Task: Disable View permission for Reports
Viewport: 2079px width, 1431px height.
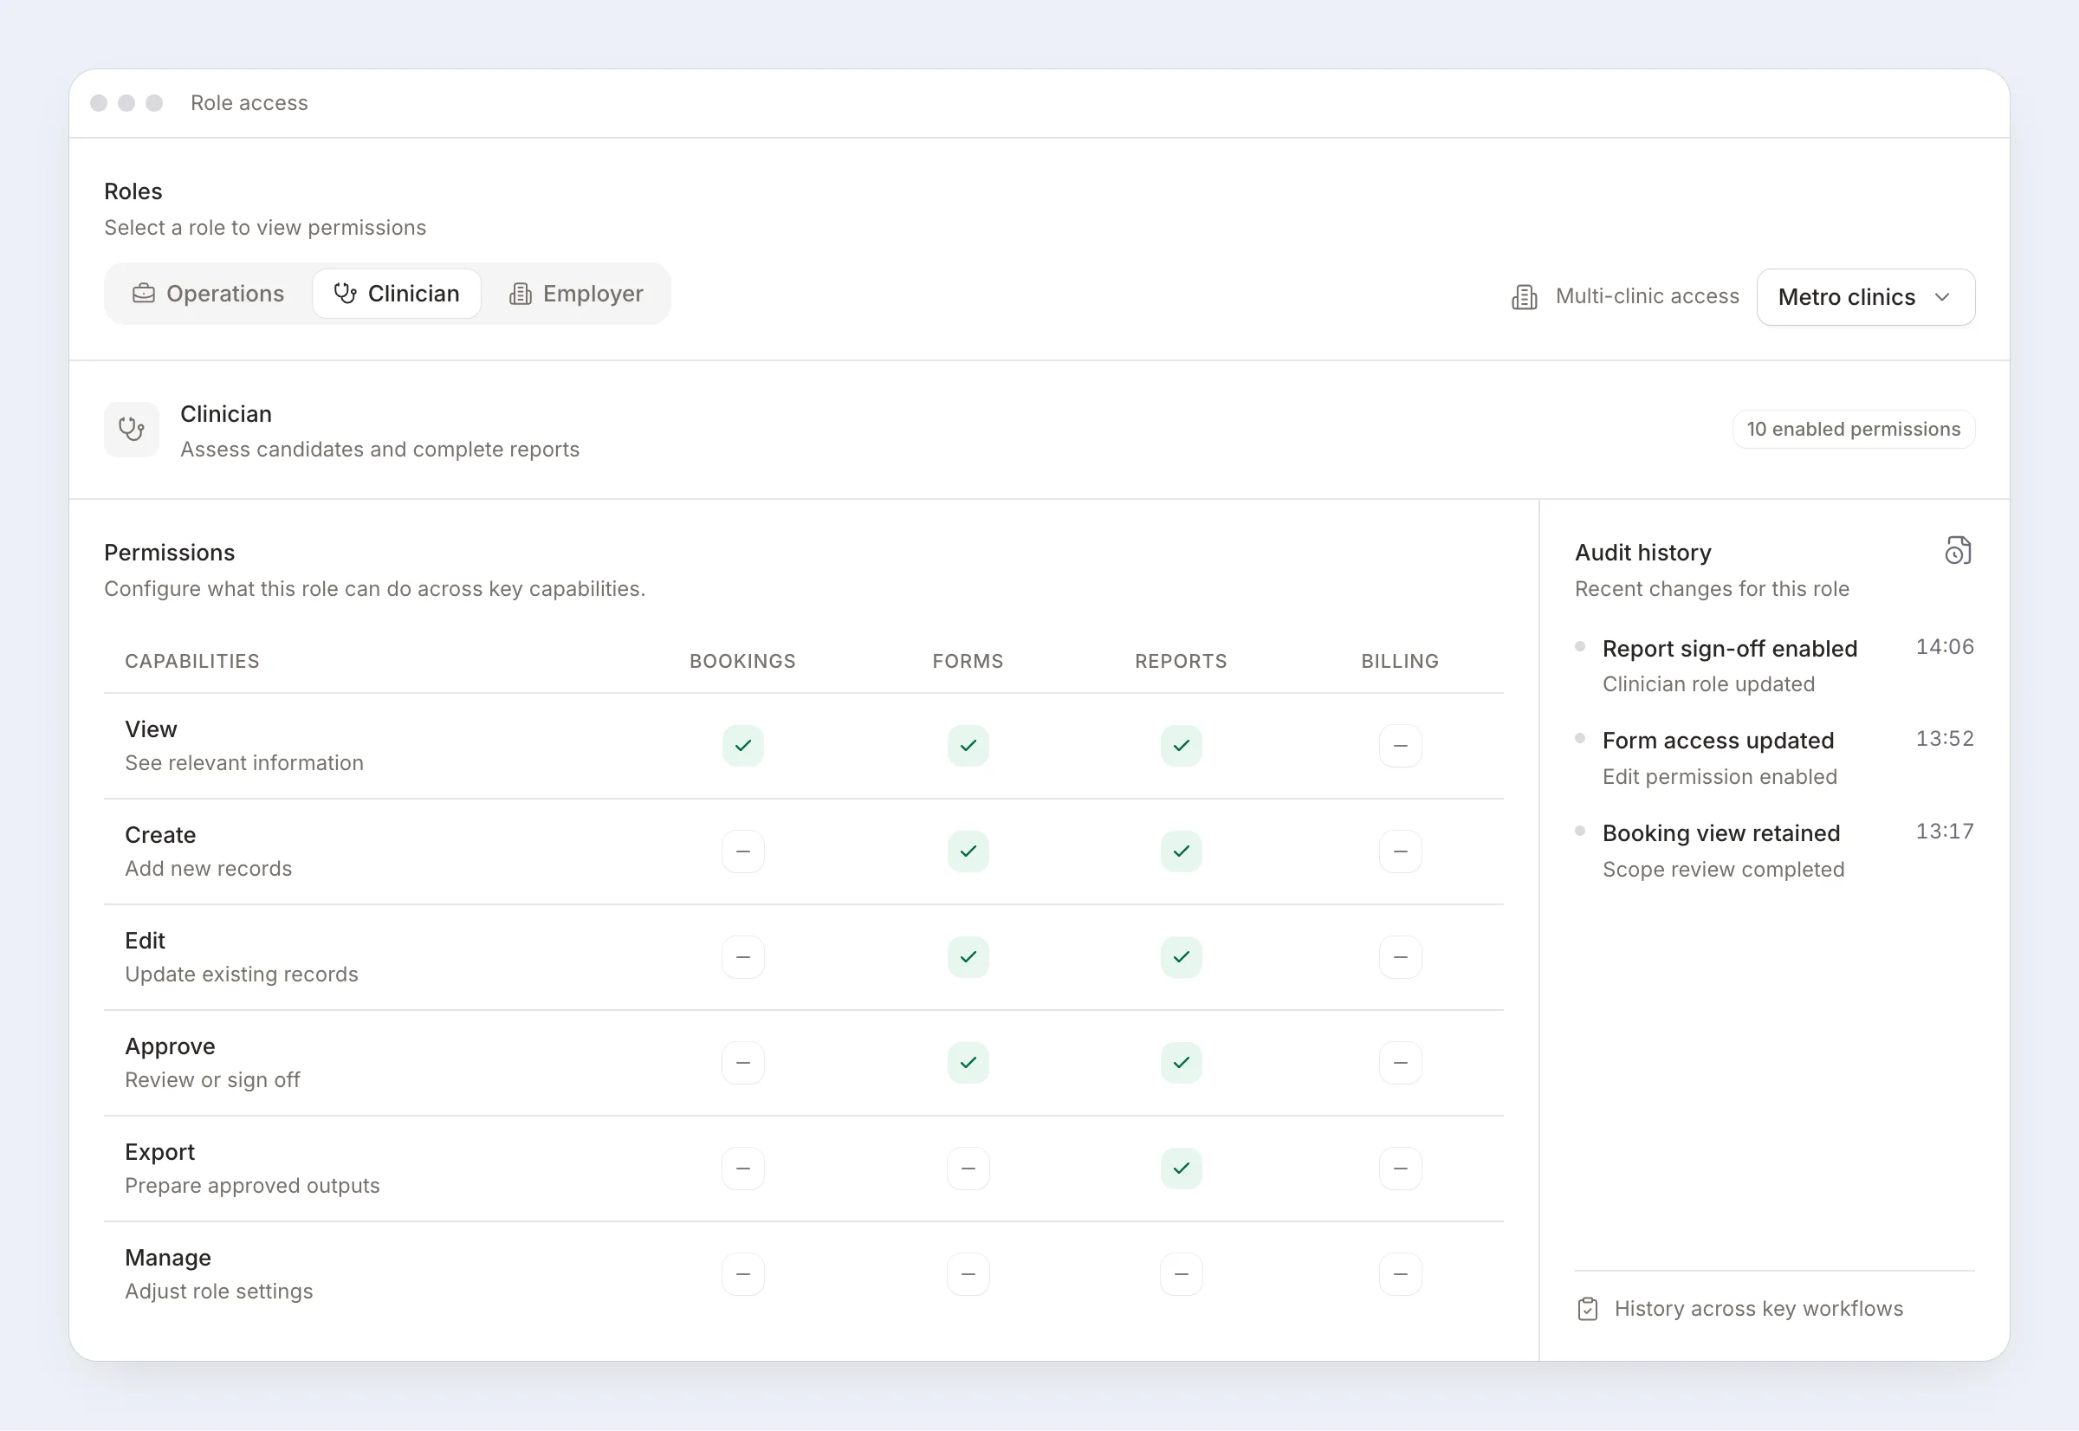Action: pos(1182,746)
